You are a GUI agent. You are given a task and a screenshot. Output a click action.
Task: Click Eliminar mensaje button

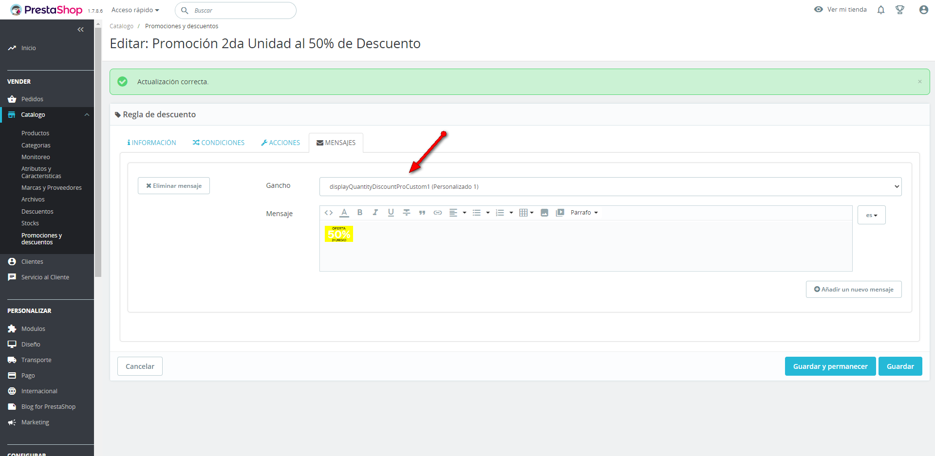pyautogui.click(x=174, y=186)
